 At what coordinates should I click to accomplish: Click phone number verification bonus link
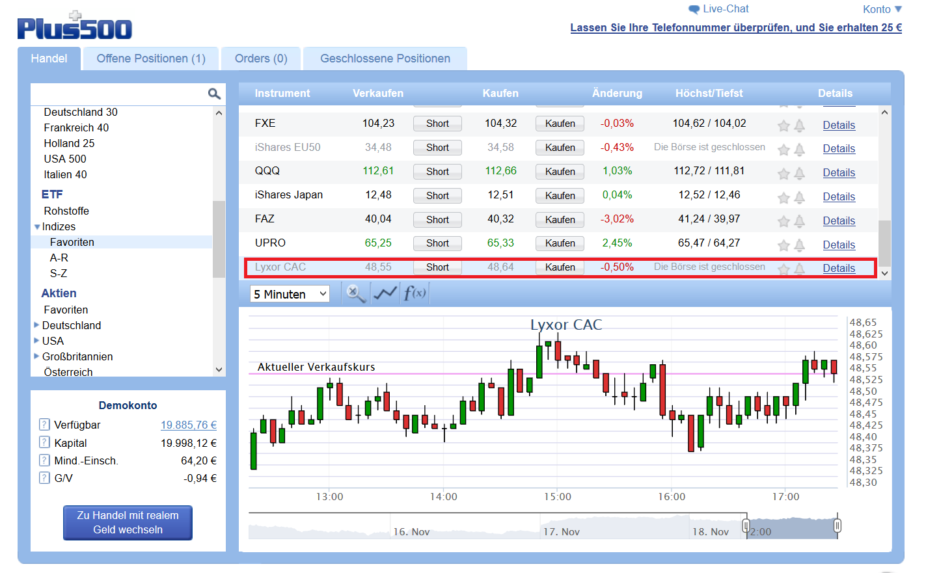click(736, 27)
